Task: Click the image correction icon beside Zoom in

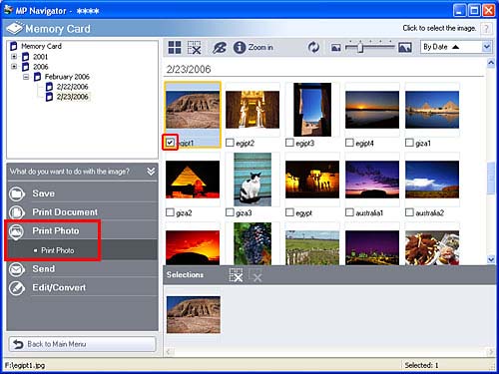Action: click(x=220, y=48)
